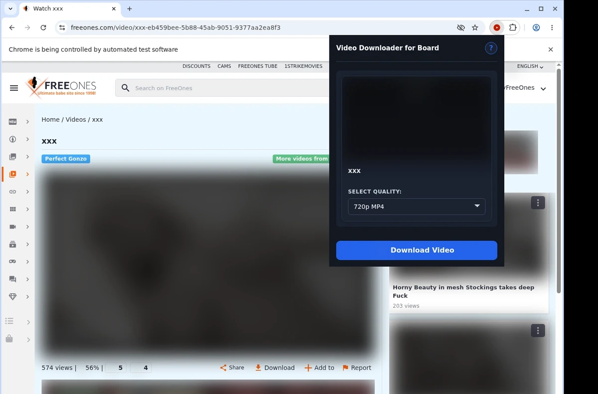The height and width of the screenshot is (394, 598).
Task: Expand the chevron next to the photos icon
Action: point(28,157)
